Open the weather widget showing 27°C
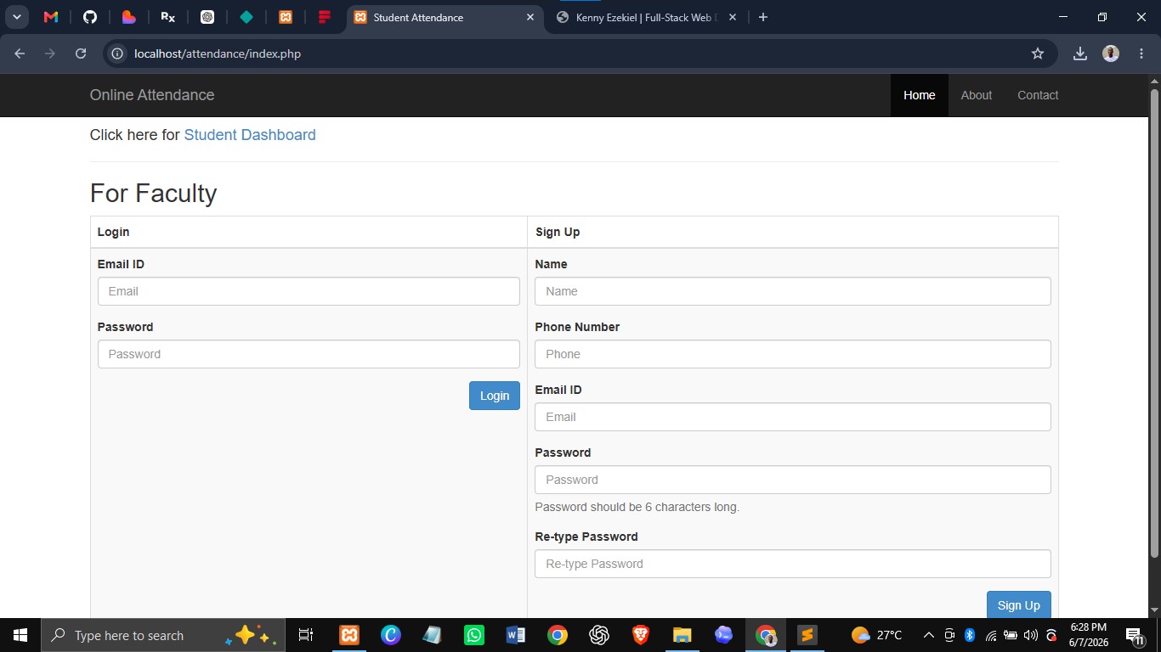The width and height of the screenshot is (1161, 652). 876,635
